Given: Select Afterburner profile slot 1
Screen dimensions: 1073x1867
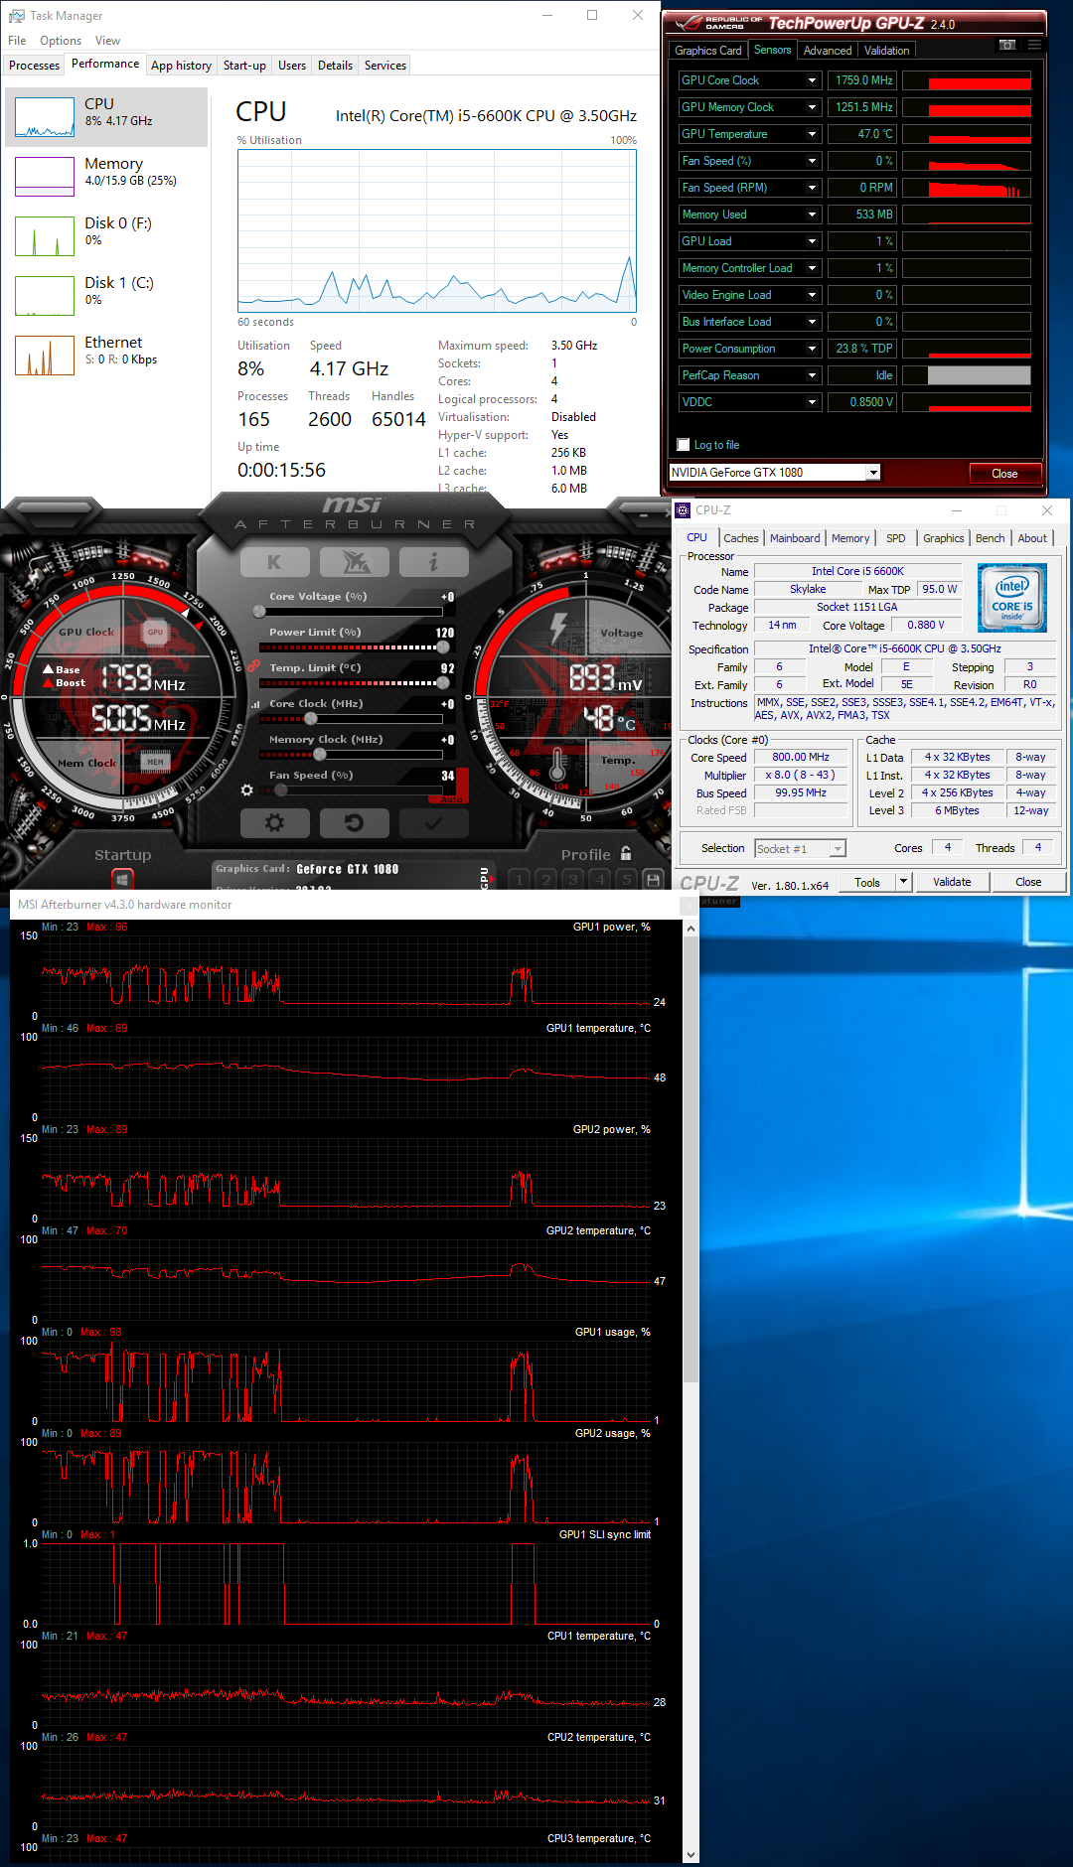Looking at the screenshot, I should tap(520, 880).
